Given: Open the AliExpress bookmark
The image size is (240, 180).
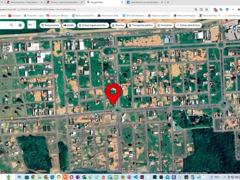Looking at the screenshot, I should coord(15,16).
